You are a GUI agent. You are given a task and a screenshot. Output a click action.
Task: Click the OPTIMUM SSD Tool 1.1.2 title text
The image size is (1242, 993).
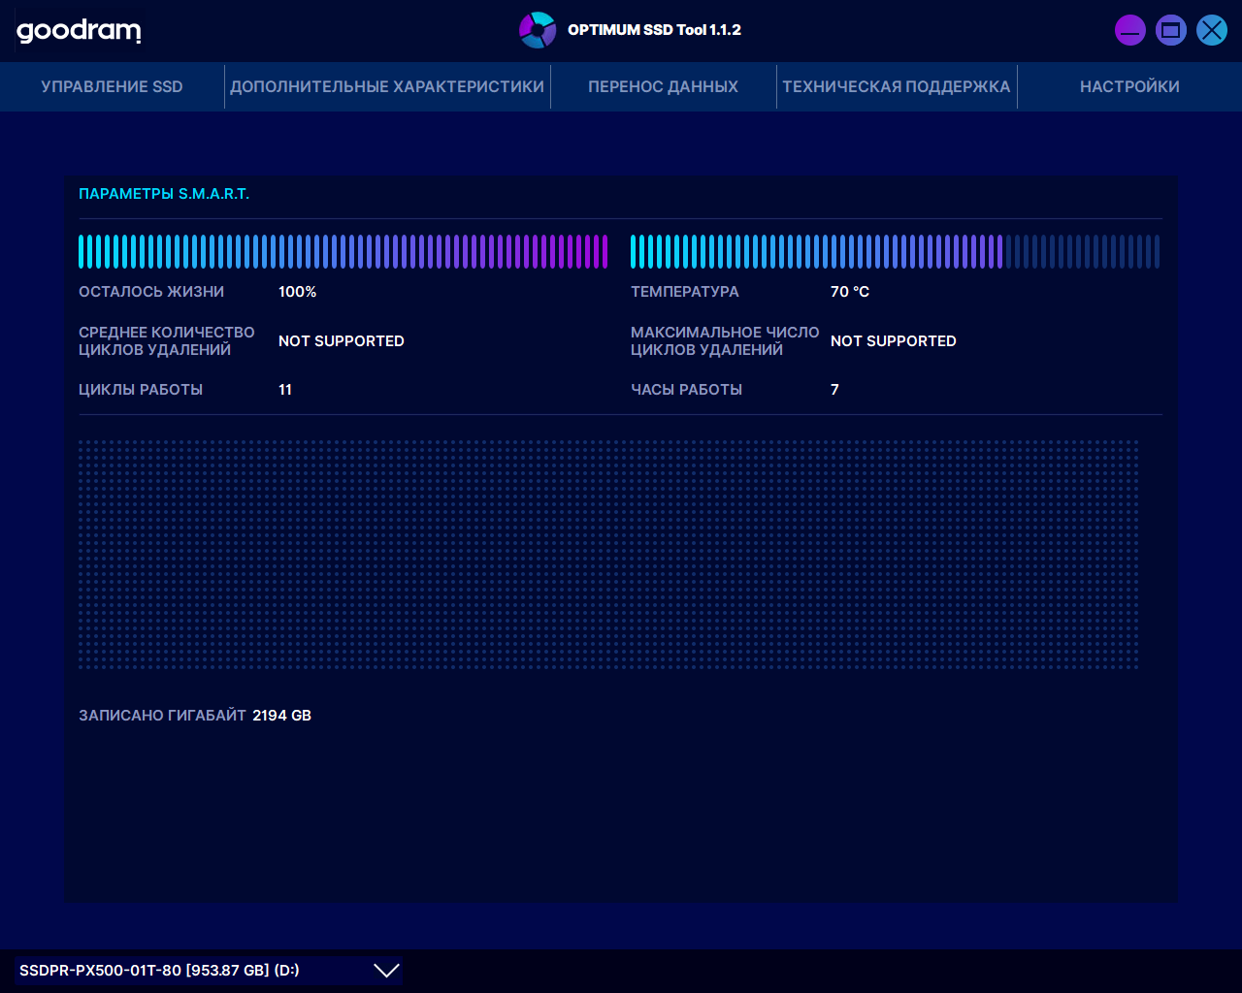click(x=654, y=30)
